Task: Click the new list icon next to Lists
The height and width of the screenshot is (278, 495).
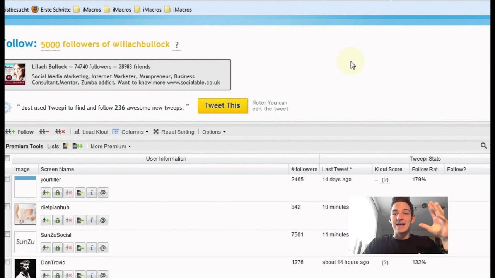Action: [66, 146]
